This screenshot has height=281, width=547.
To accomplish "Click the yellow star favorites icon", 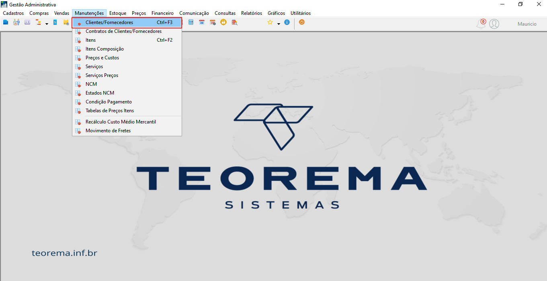I will 270,22.
